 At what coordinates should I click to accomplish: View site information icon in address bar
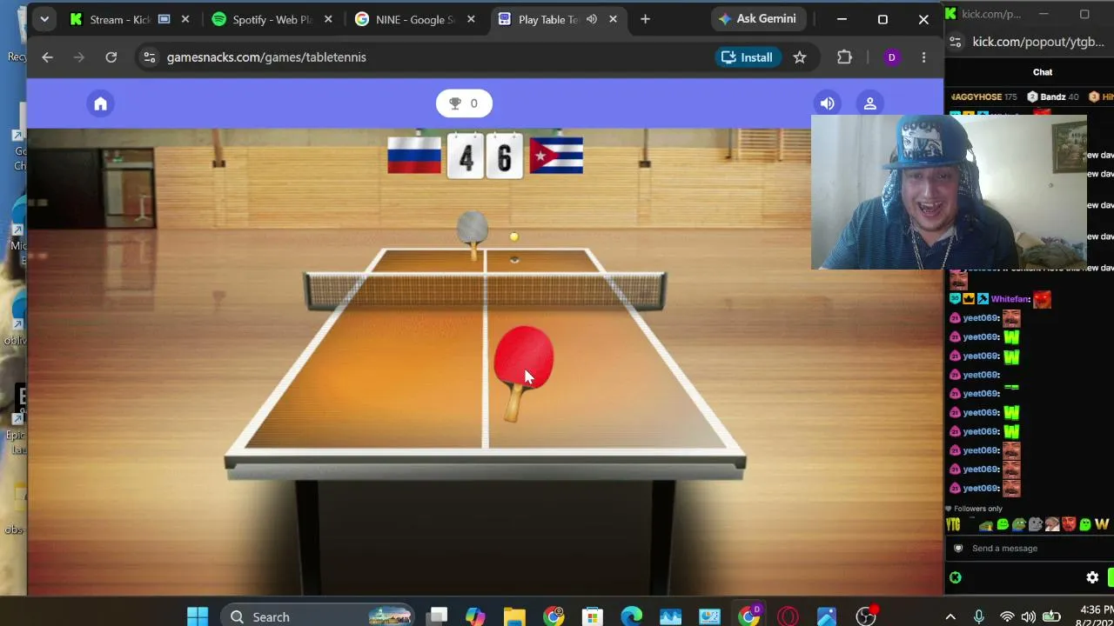click(149, 57)
